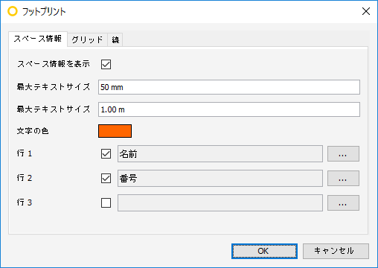Click the フットプリント title text
The width and height of the screenshot is (378, 268).
(x=44, y=12)
